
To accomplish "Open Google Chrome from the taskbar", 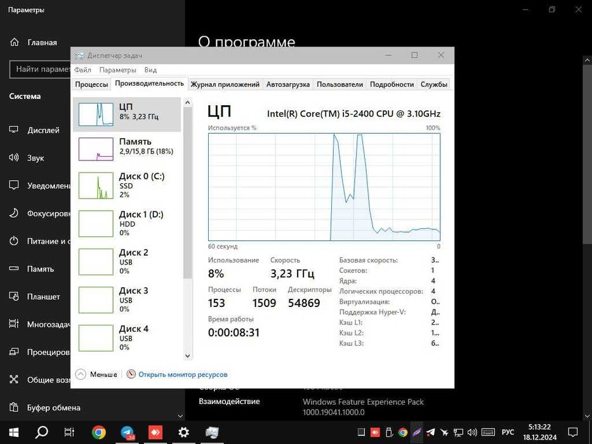I will point(98,433).
